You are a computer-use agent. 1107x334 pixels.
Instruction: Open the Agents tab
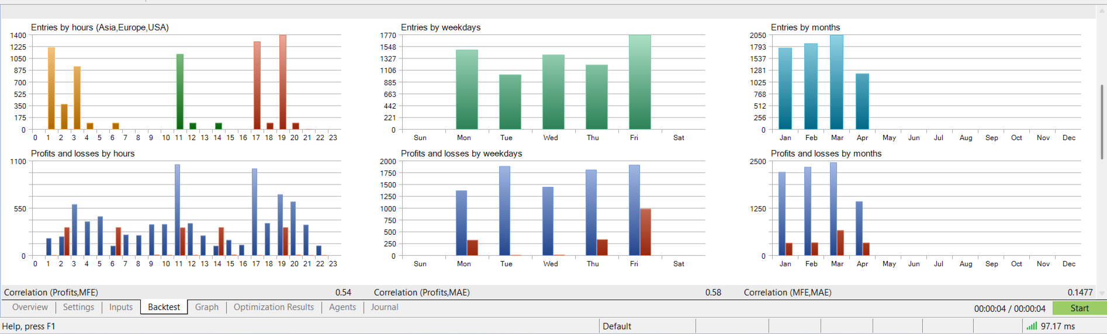coord(343,307)
